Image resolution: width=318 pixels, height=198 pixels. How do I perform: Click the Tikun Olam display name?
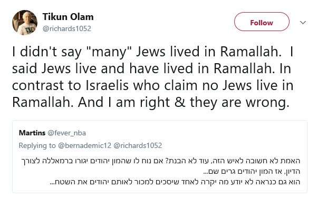[x=68, y=17]
